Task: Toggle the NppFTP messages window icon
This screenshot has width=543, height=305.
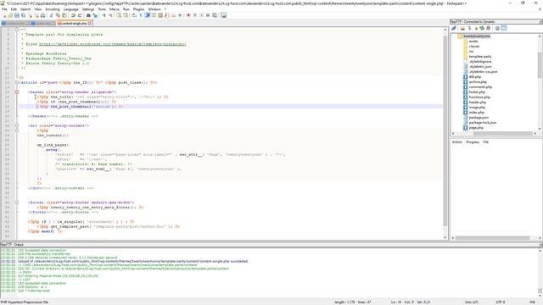Action: point(504,28)
